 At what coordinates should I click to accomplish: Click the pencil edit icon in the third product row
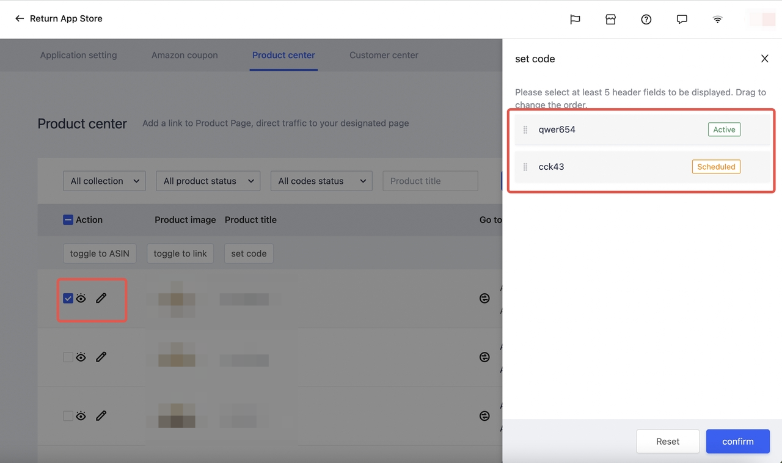(101, 415)
